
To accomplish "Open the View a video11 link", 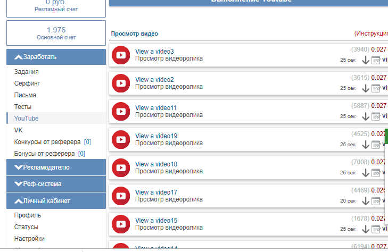I will point(155,108).
